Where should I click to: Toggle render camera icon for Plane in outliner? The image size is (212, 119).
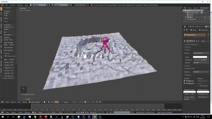tap(209, 17)
